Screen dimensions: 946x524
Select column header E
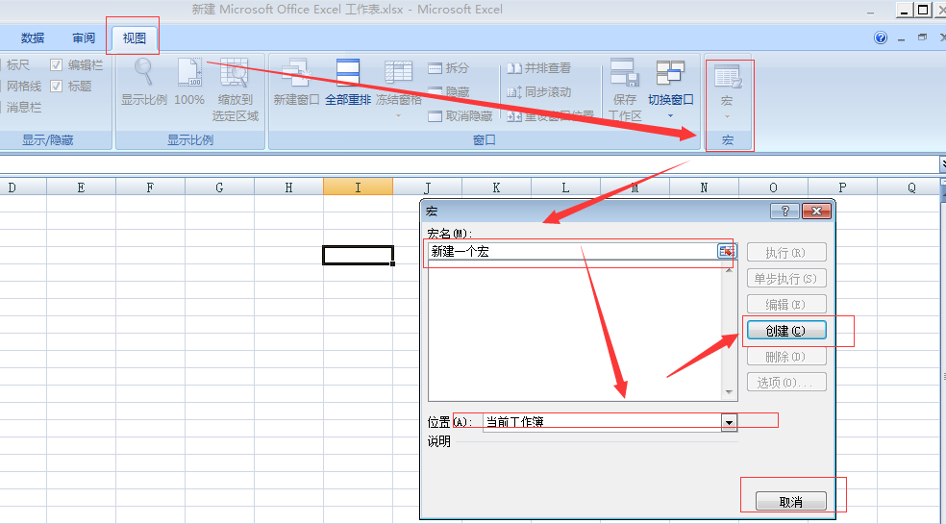click(81, 187)
